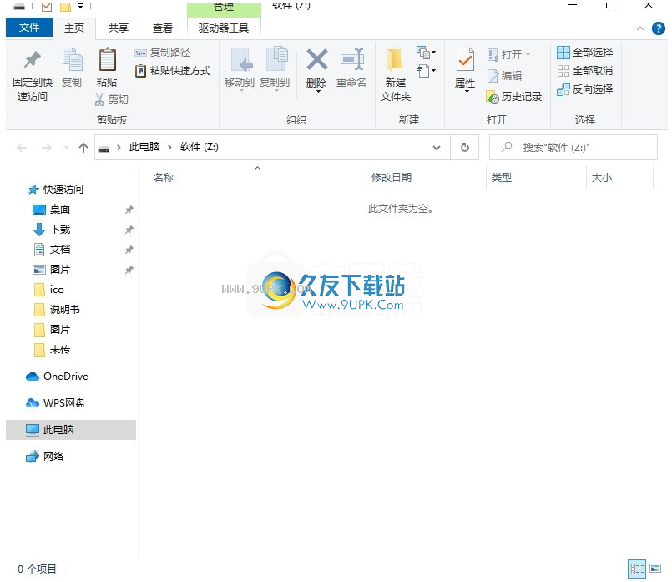Click Properties icon in quick access toolbar
672x582 pixels.
47,6
